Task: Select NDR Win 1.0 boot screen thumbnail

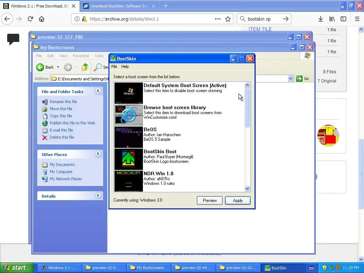Action: tap(129, 181)
